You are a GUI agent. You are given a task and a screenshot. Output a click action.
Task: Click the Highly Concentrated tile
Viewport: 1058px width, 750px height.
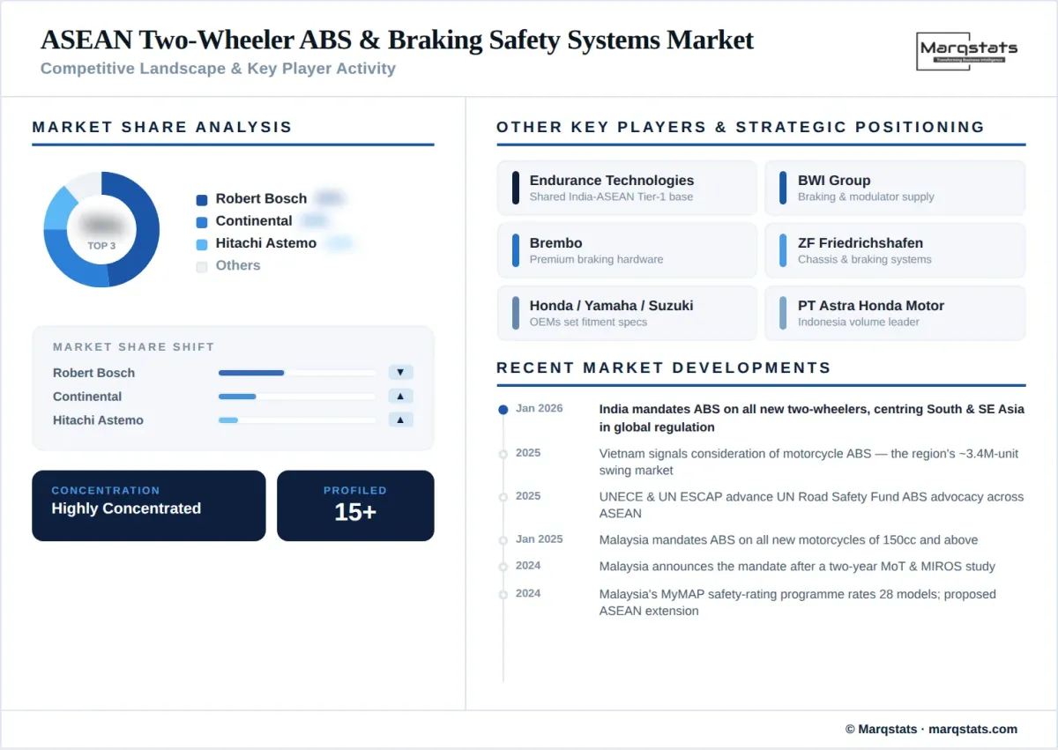[x=149, y=505]
